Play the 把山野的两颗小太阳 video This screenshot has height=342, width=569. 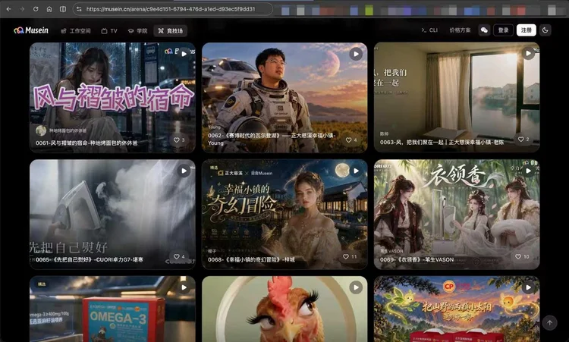(x=528, y=287)
